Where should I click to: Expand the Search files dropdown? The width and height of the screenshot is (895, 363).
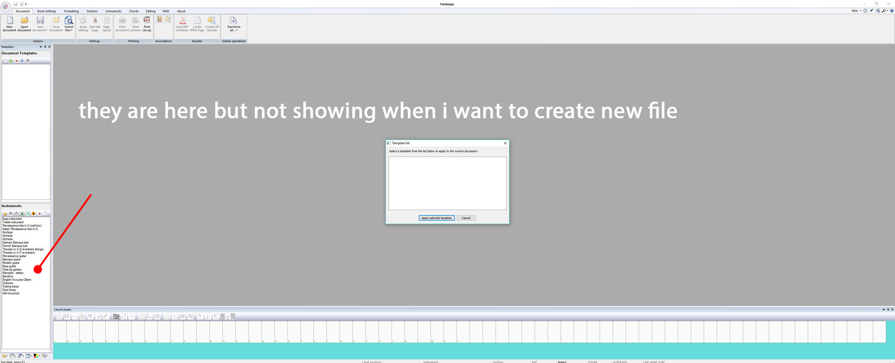click(x=69, y=30)
